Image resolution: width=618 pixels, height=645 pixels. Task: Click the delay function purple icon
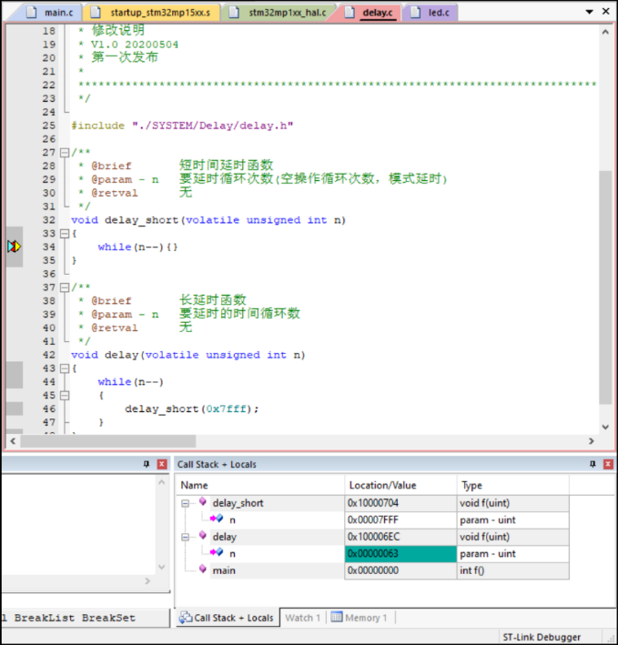(x=202, y=535)
